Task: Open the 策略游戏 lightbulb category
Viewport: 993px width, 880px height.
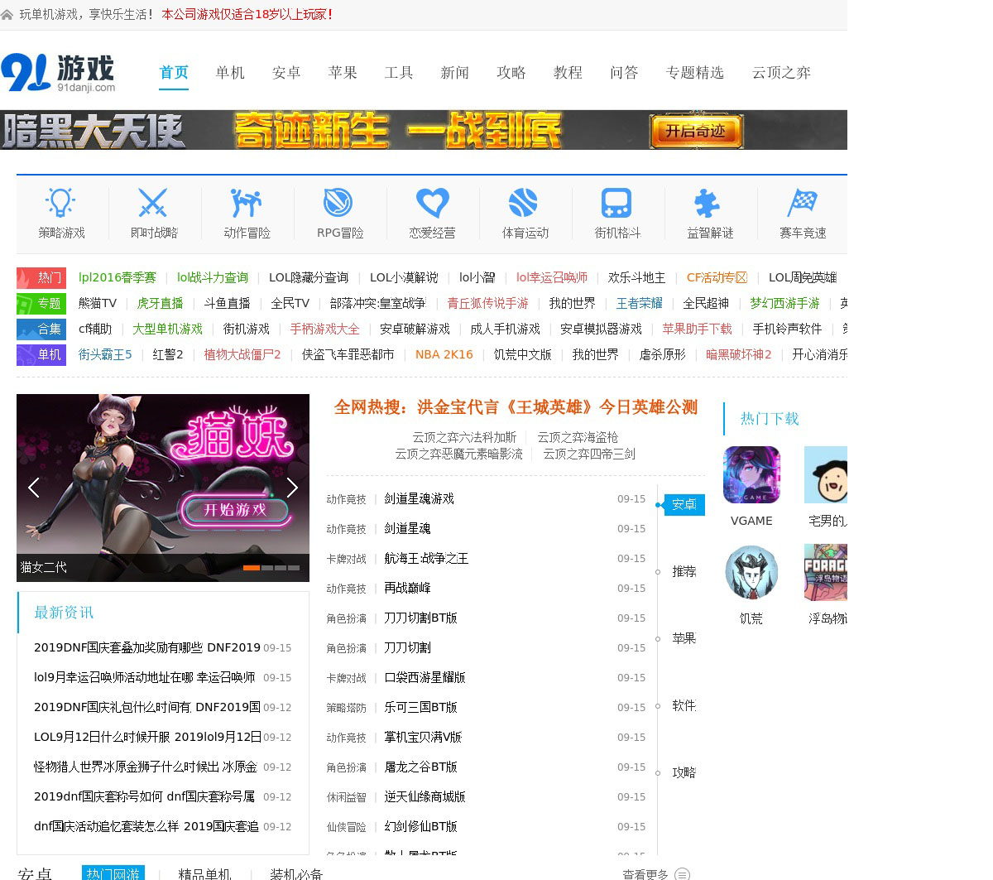Action: (61, 202)
